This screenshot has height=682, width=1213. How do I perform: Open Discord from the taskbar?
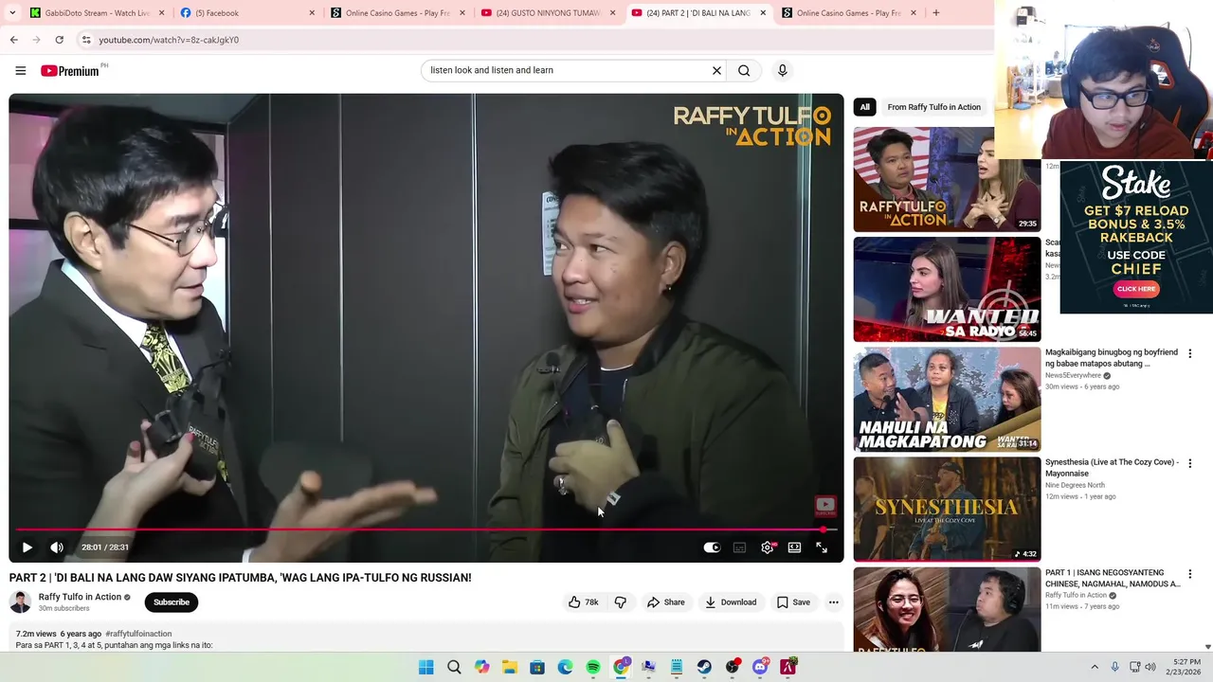click(760, 667)
